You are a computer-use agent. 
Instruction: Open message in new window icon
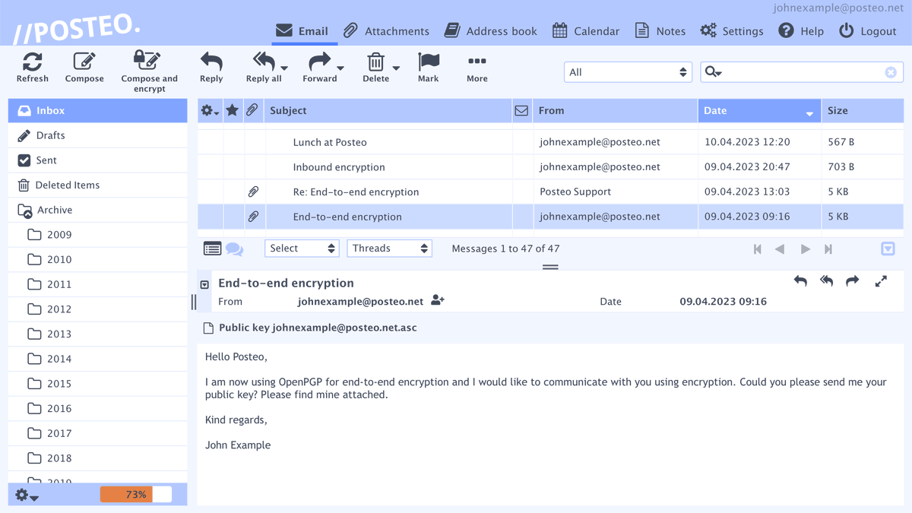tap(881, 281)
